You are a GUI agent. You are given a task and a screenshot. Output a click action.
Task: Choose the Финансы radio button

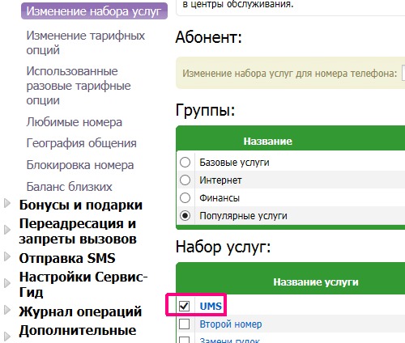pos(185,197)
